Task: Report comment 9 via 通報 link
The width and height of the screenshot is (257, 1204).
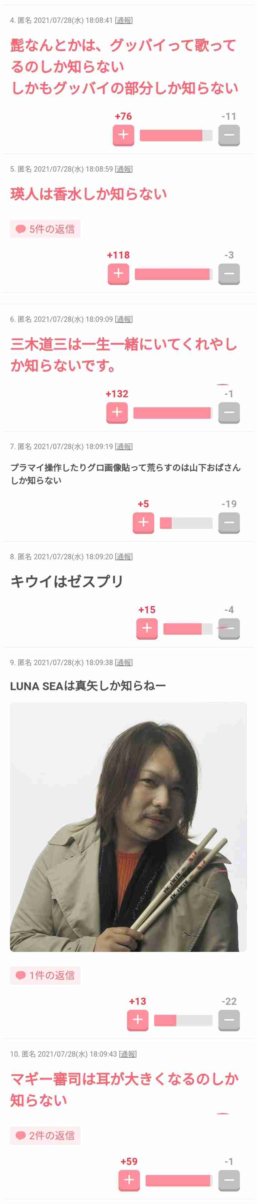Action: pos(124,663)
